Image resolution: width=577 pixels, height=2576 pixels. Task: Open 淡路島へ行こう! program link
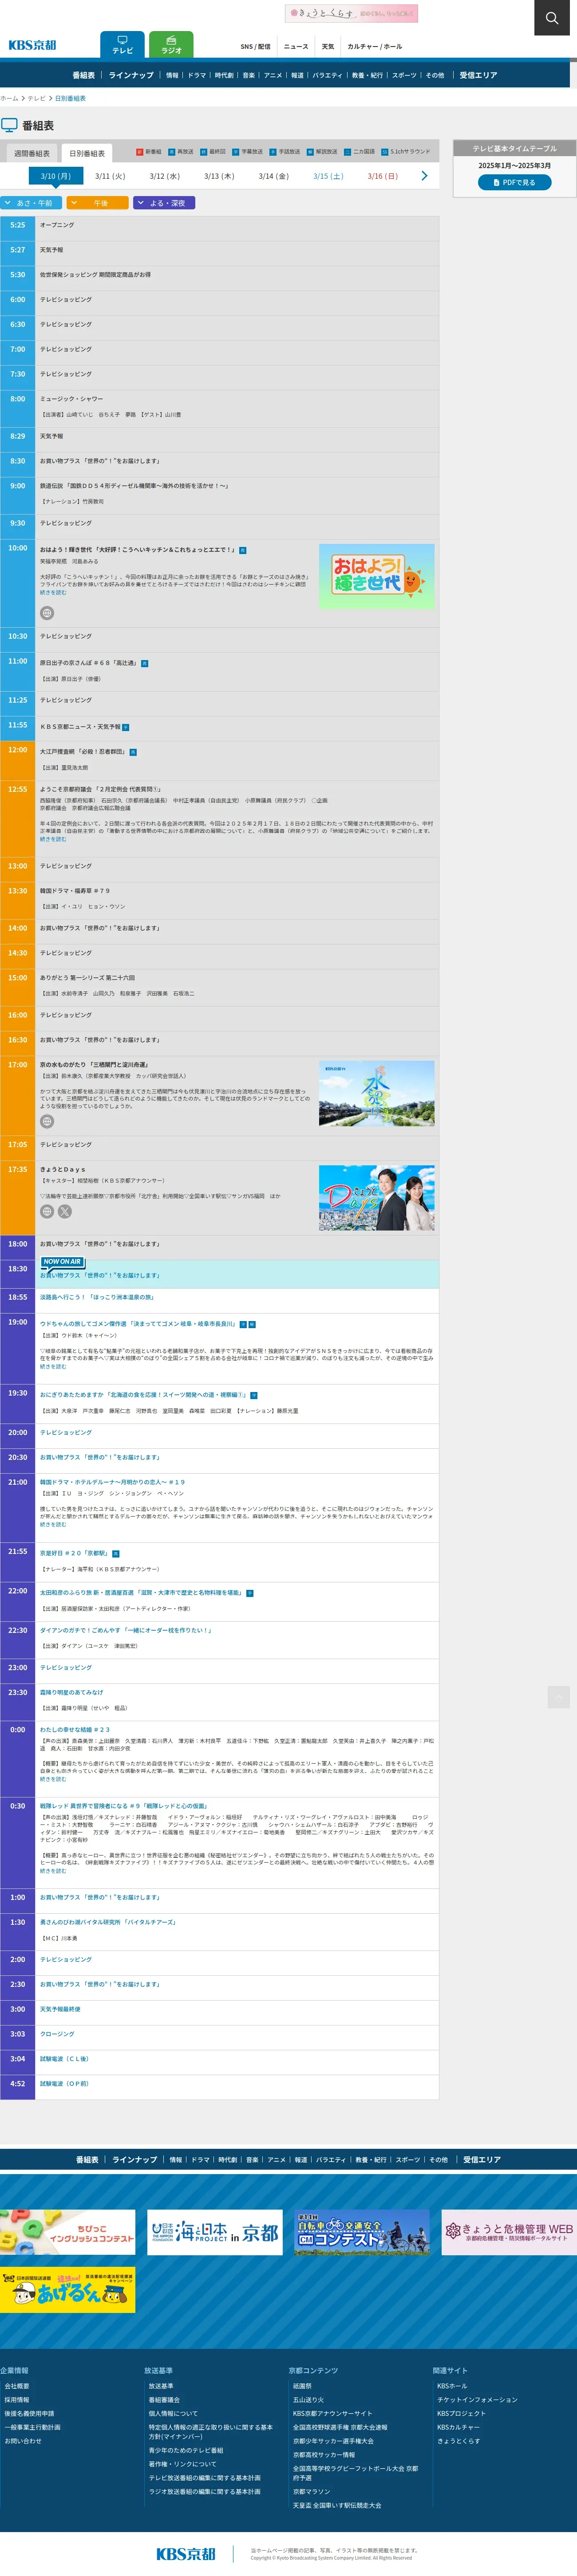97,1297
